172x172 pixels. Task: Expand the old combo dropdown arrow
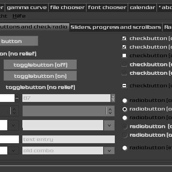pos(109,150)
